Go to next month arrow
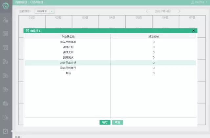 [179, 11]
